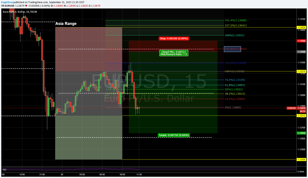Click the 1.12500 price axis value
The width and height of the screenshot is (308, 178).
coord(301,149)
